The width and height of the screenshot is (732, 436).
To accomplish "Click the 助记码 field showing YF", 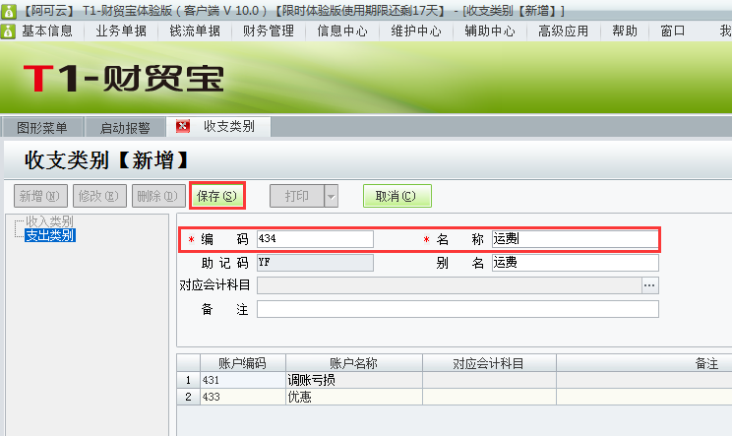I will [x=315, y=263].
